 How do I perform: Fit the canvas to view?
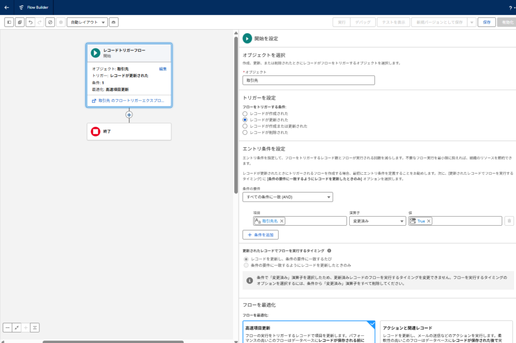tap(17, 327)
